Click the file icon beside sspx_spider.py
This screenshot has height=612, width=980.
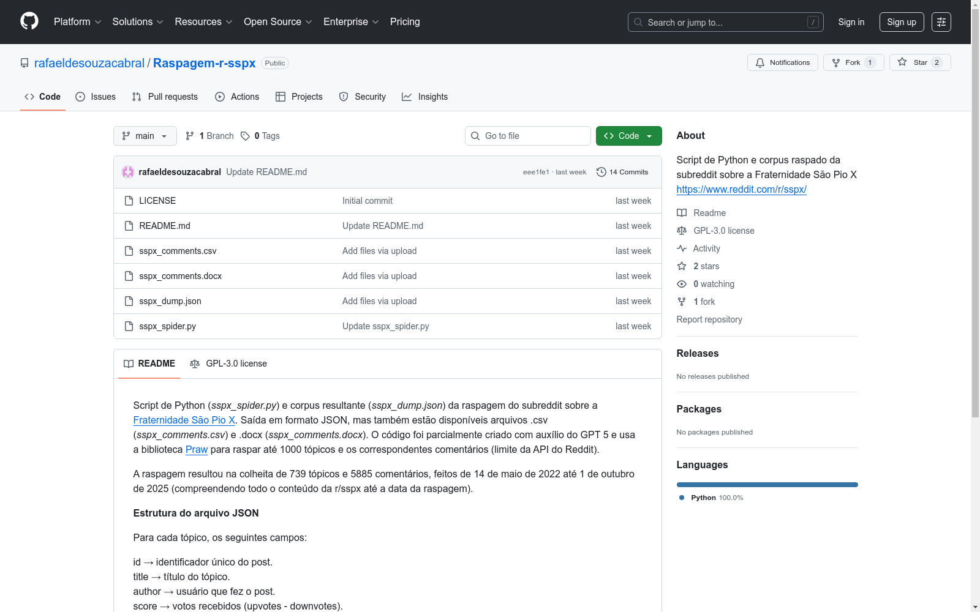[129, 326]
